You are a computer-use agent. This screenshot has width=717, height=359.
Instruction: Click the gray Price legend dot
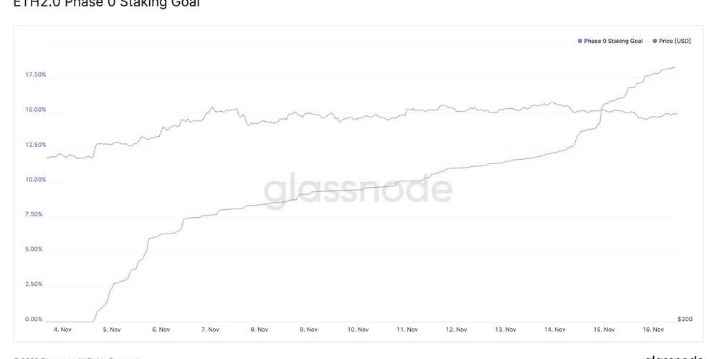(x=655, y=42)
